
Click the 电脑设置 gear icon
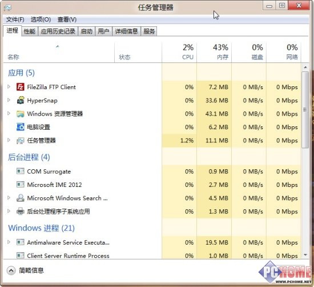tap(20, 127)
